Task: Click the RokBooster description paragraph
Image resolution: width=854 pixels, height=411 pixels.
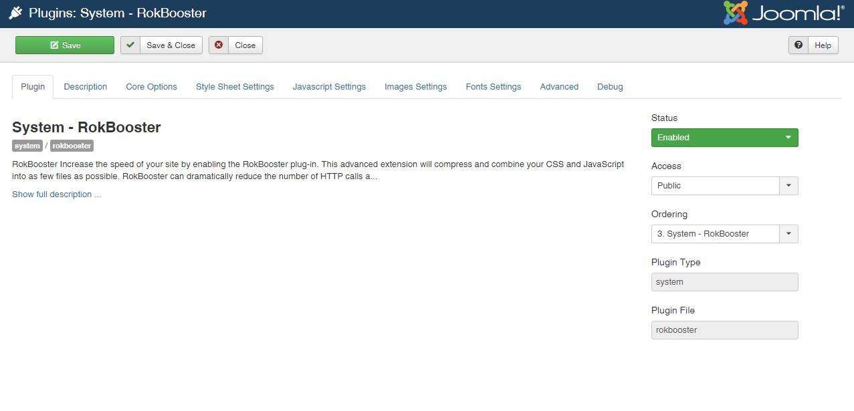Action: [318, 170]
